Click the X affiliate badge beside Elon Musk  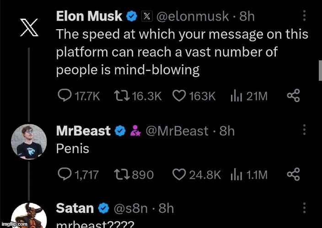(147, 16)
